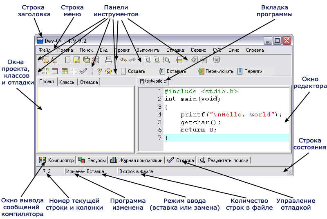Switch to the Классы tab

(x=67, y=82)
